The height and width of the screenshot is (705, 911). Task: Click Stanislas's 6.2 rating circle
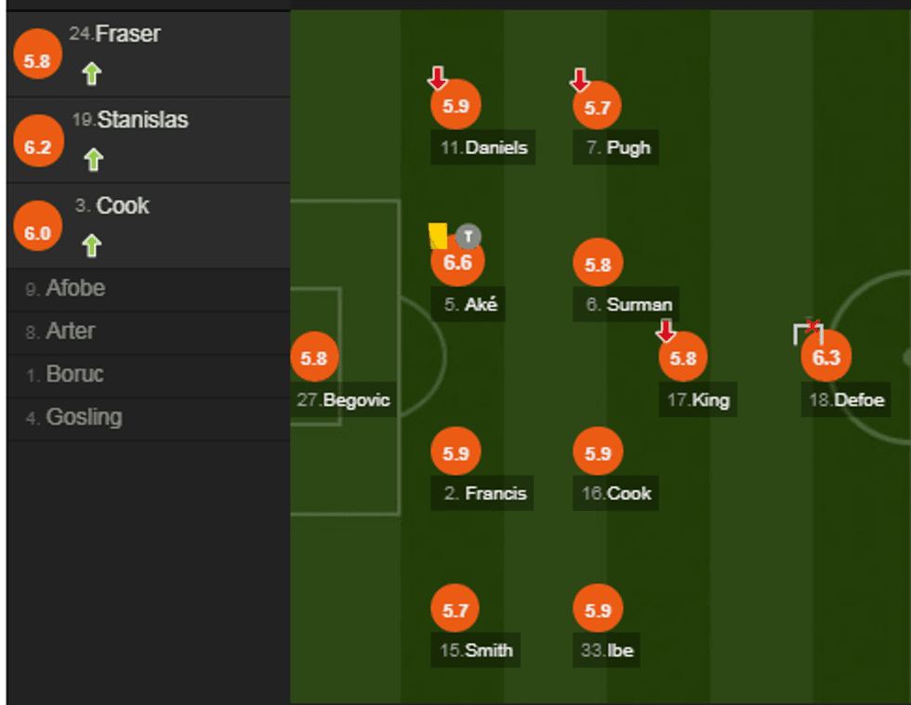38,147
